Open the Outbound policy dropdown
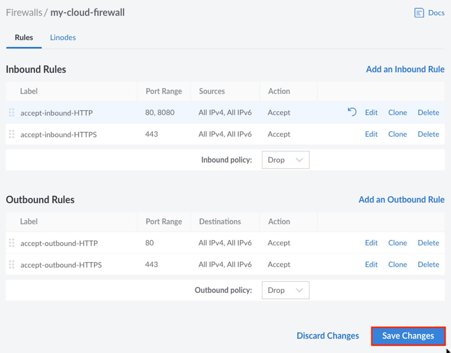 click(x=285, y=290)
